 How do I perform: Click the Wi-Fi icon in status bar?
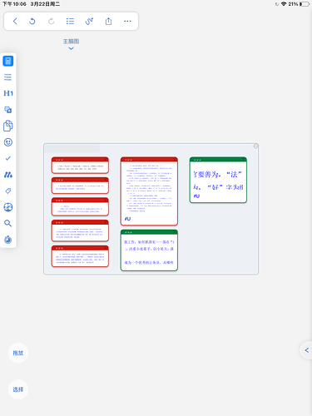[284, 4]
